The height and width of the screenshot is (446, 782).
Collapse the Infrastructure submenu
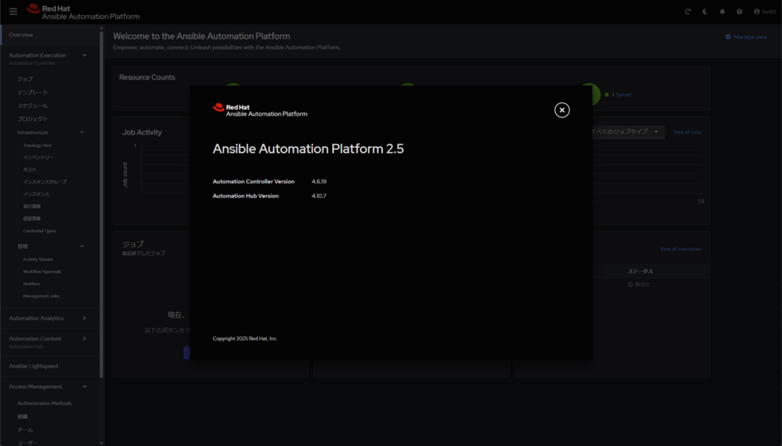pos(82,132)
